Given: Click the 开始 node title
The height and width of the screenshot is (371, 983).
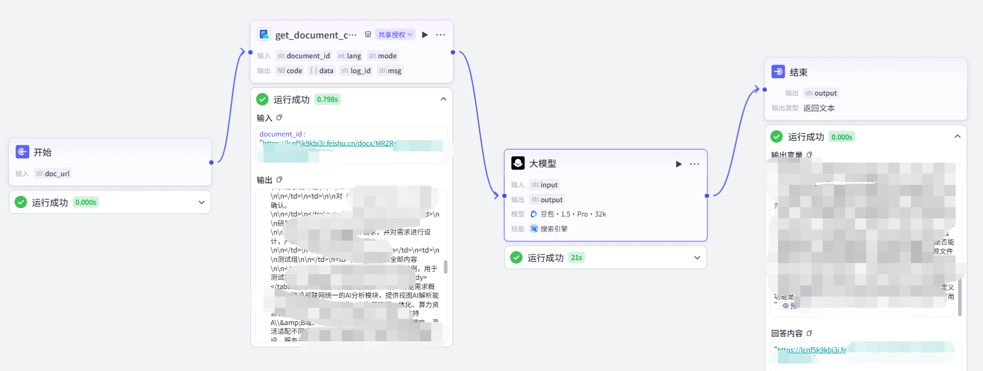Looking at the screenshot, I should coord(42,152).
